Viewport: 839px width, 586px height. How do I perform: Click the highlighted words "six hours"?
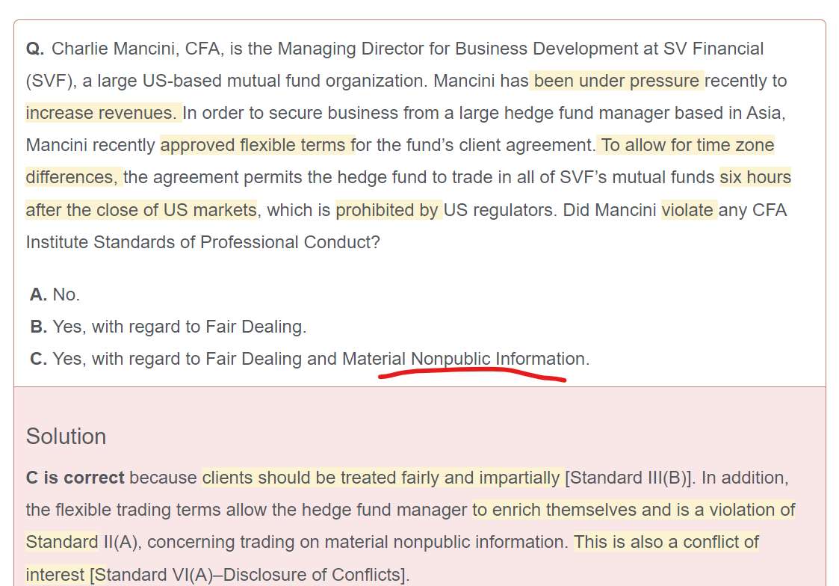click(755, 177)
